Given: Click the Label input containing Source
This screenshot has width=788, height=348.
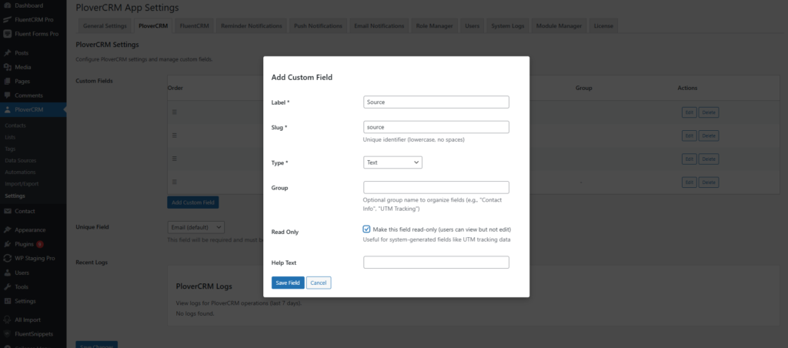Looking at the screenshot, I should (x=436, y=102).
